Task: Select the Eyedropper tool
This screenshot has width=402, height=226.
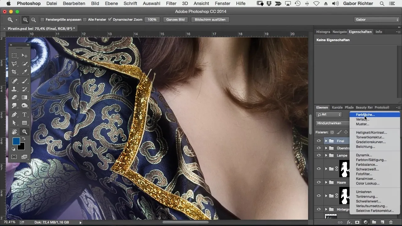Action: [24, 72]
